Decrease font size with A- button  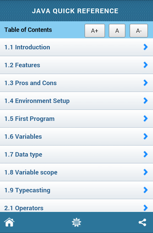139,31
